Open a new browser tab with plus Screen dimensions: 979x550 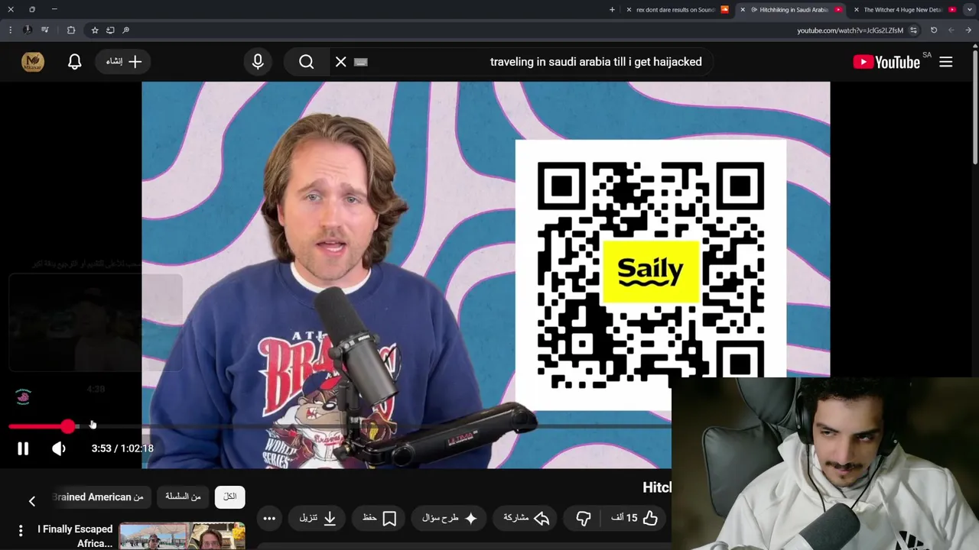(612, 10)
